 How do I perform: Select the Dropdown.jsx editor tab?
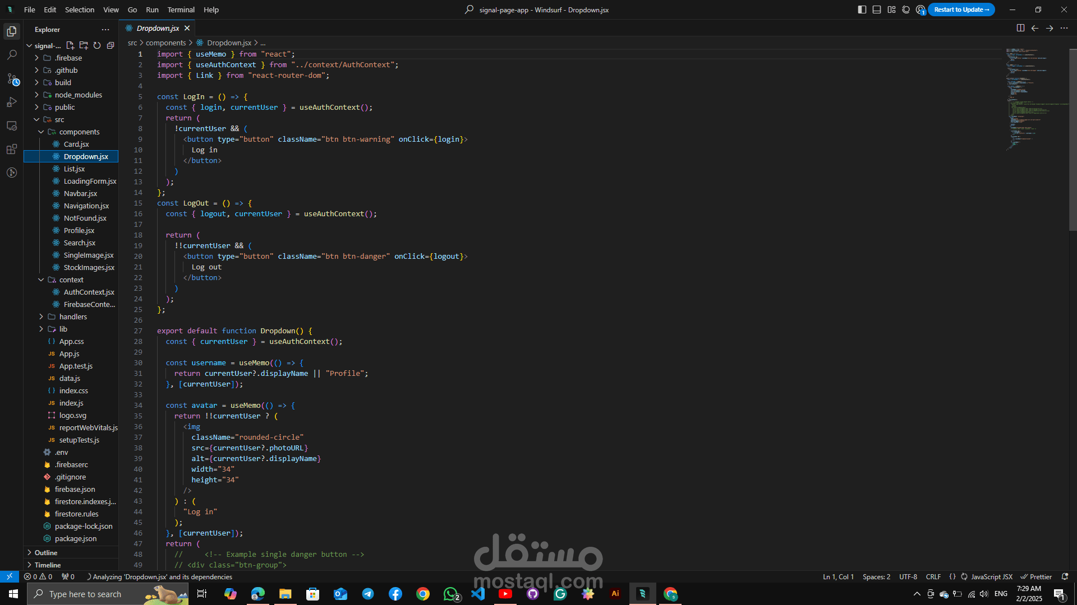tap(158, 28)
